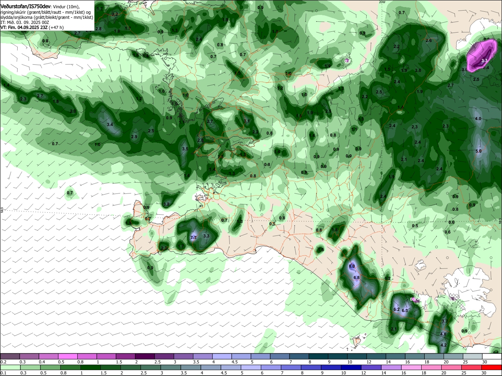
Task: Click the 3.4 value on the map
Action: (x=110, y=124)
